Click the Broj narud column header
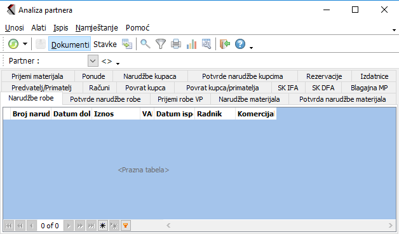Image resolution: width=399 pixels, height=234 pixels. point(30,114)
